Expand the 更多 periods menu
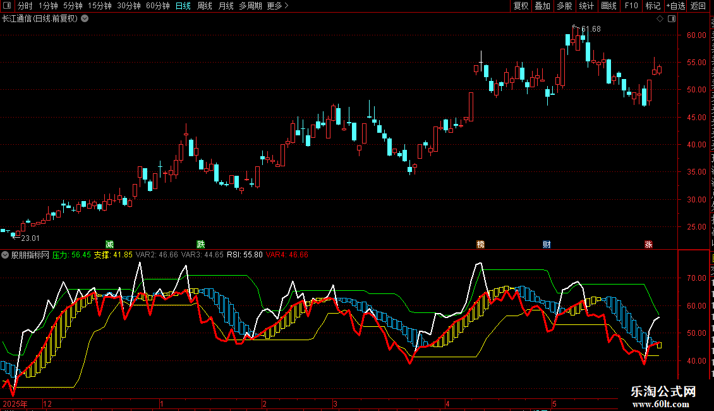Viewport: 714px width, 411px height. [277, 6]
